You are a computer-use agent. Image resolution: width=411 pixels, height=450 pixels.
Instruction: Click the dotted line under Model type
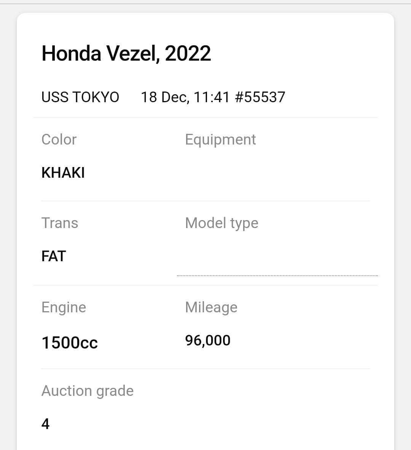pyautogui.click(x=277, y=275)
